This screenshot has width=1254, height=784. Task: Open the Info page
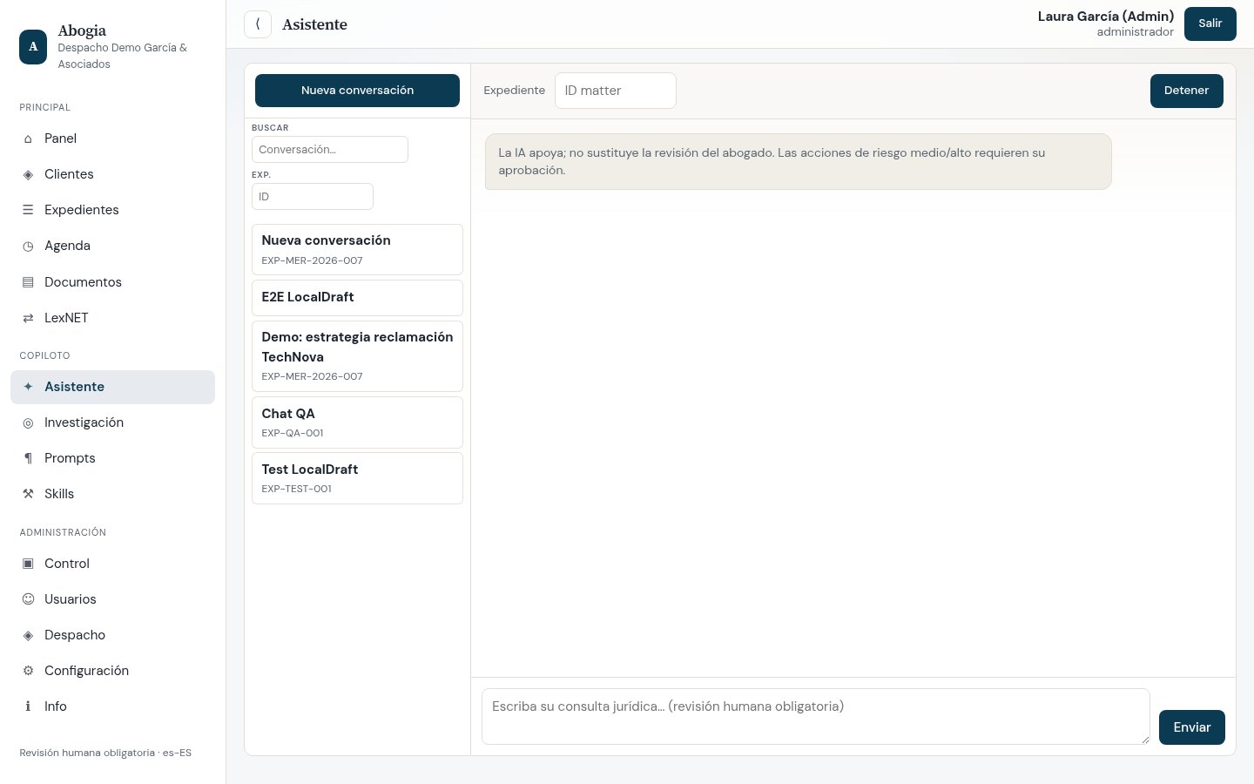tap(112, 706)
